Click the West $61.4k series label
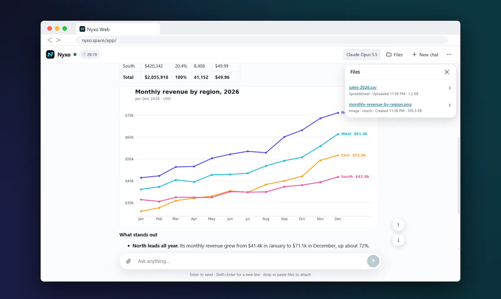The height and width of the screenshot is (299, 501). click(x=354, y=134)
